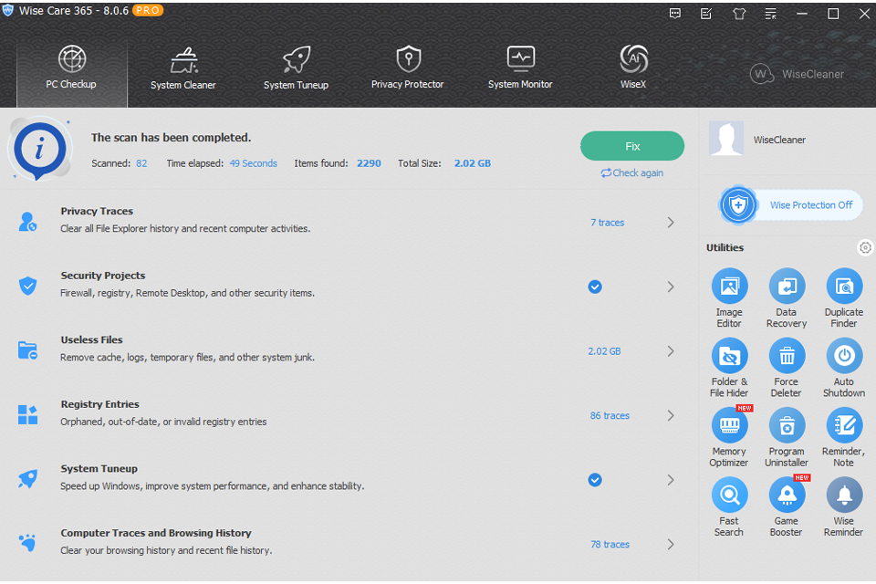Click the notes edit icon in title bar
This screenshot has width=876, height=584.
[706, 14]
